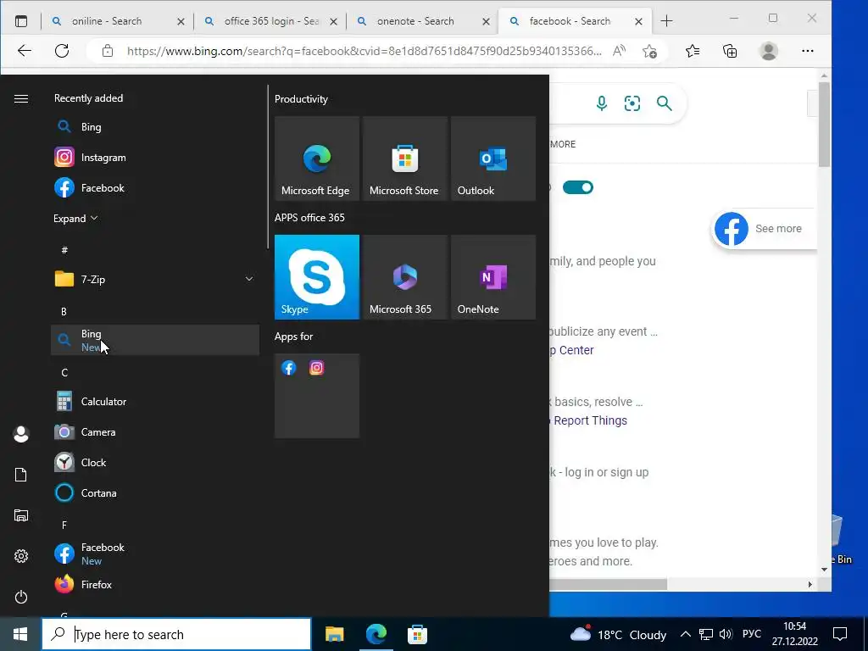Open user account icon in Start sidebar
868x651 pixels.
point(21,434)
